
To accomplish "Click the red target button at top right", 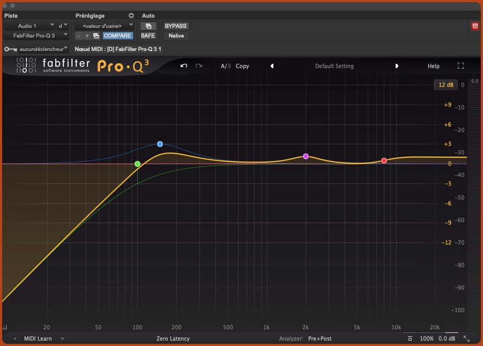I will click(474, 26).
